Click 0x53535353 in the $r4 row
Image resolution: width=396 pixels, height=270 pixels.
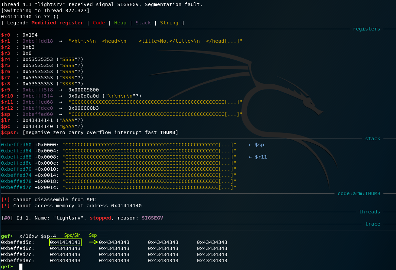pos(38,59)
